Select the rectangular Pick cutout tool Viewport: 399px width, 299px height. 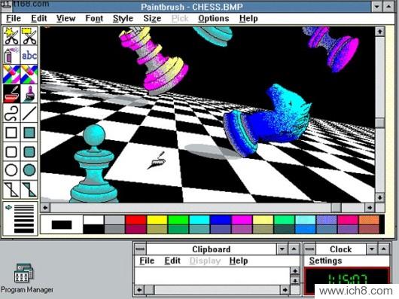coord(29,36)
